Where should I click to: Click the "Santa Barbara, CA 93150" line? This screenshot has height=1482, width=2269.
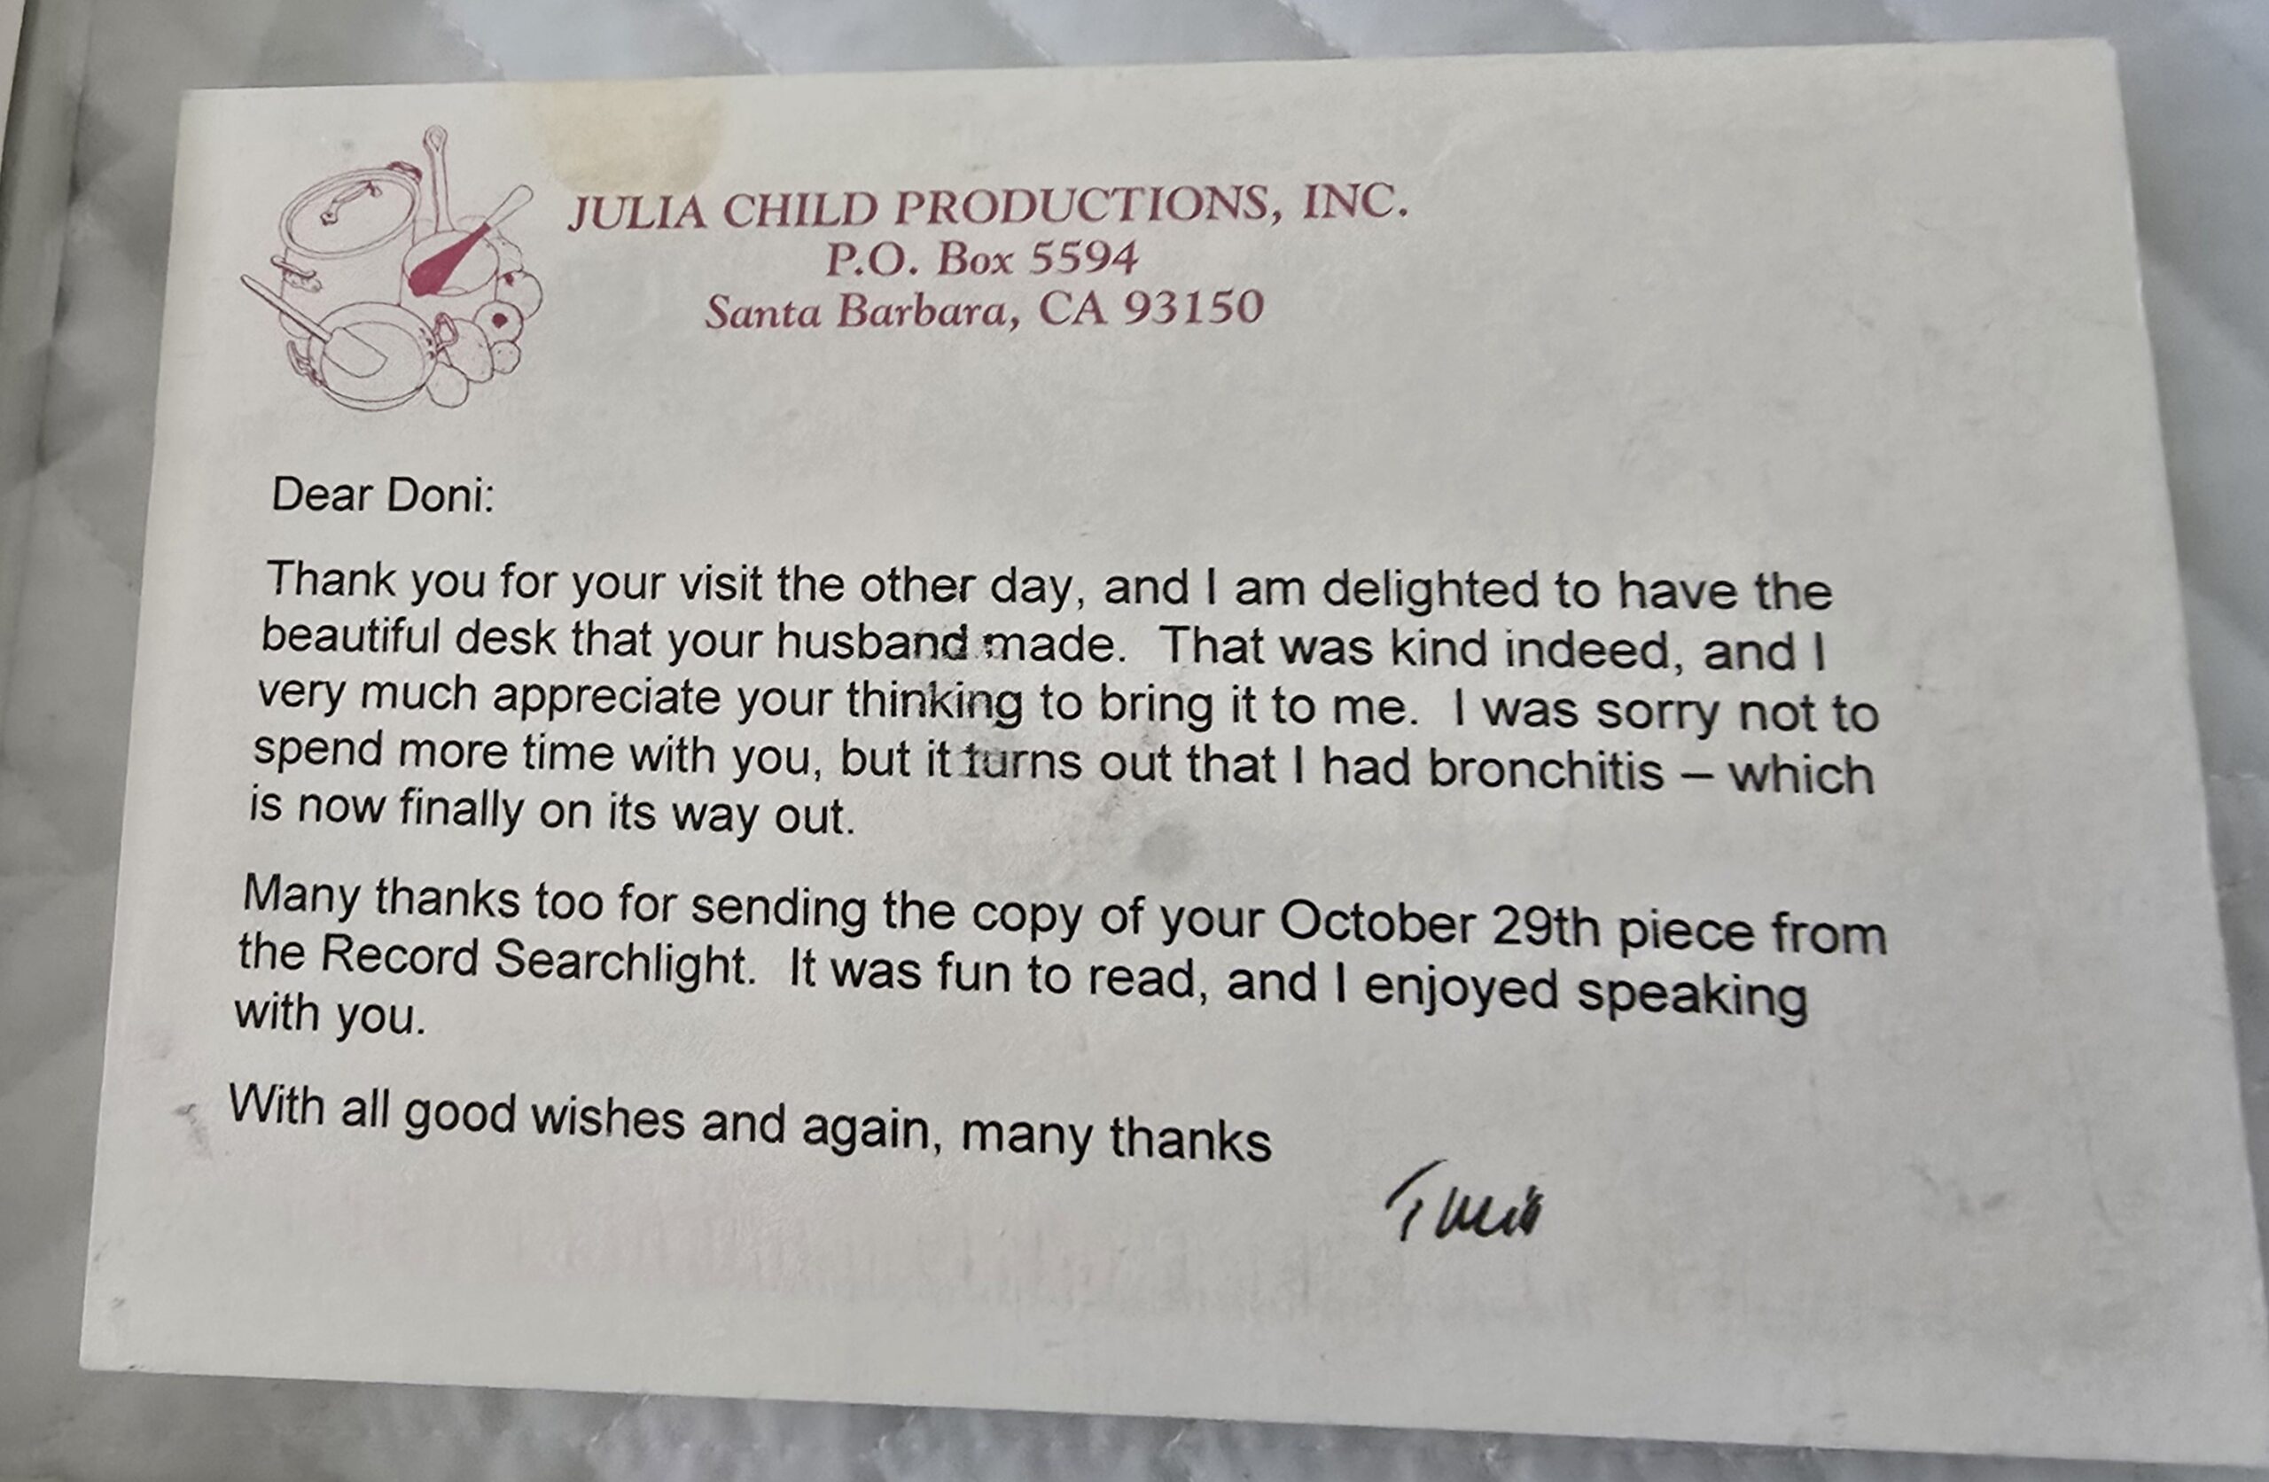point(984,311)
